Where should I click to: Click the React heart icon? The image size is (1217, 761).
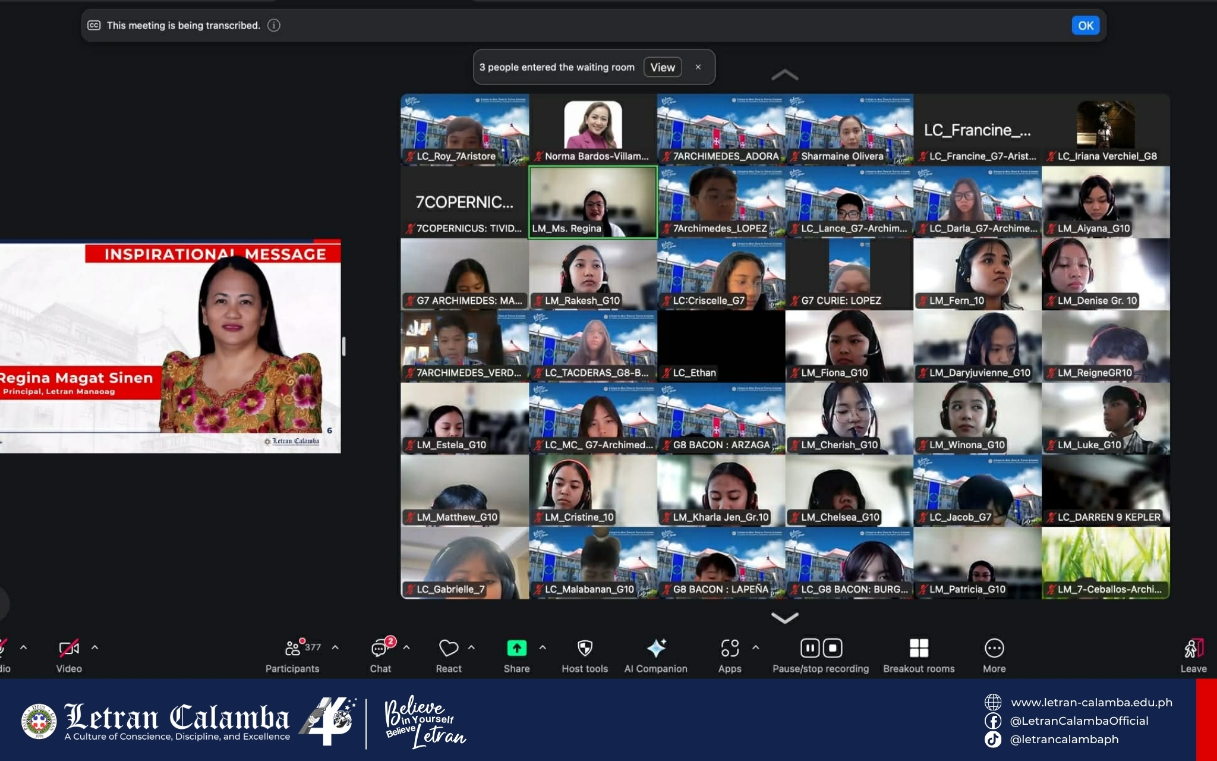448,649
